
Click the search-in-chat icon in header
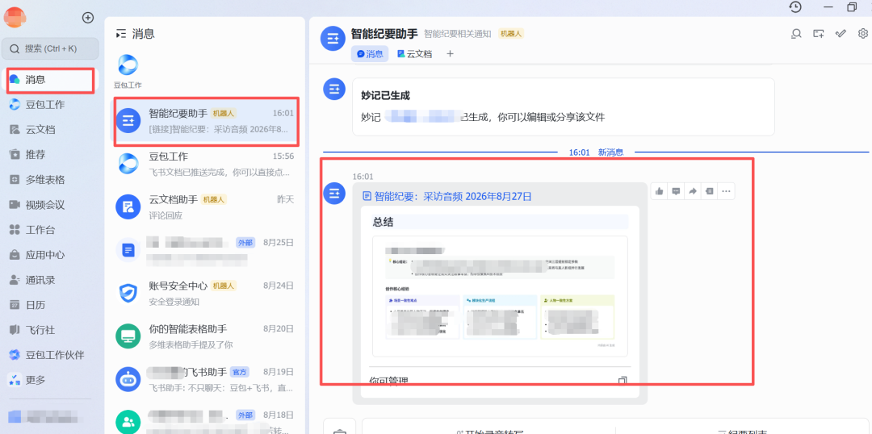coord(796,34)
